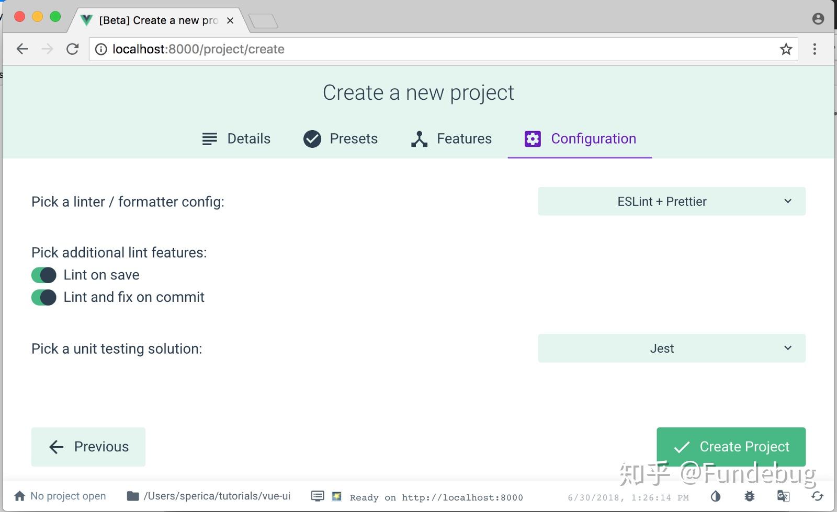
Task: Click the address bar URL field
Action: coord(314,49)
